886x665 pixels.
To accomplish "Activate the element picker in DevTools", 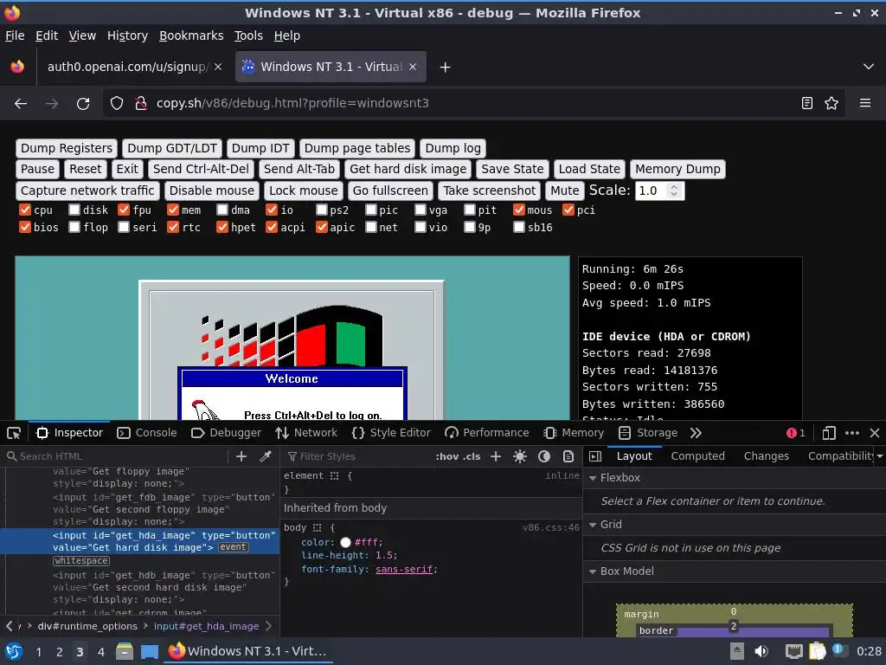I will pos(14,433).
